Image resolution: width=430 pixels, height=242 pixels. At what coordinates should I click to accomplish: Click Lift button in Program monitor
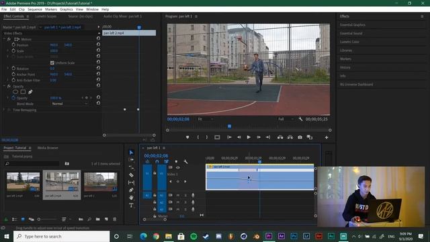coord(280,137)
